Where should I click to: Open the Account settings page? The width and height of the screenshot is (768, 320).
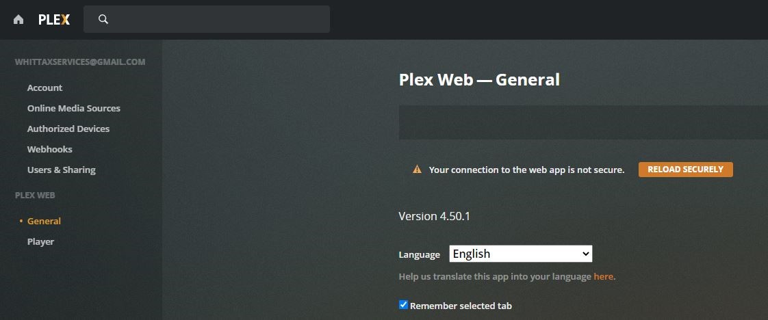point(44,88)
